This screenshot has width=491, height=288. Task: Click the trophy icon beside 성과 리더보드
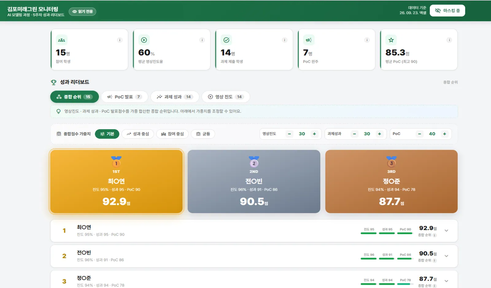(x=54, y=82)
